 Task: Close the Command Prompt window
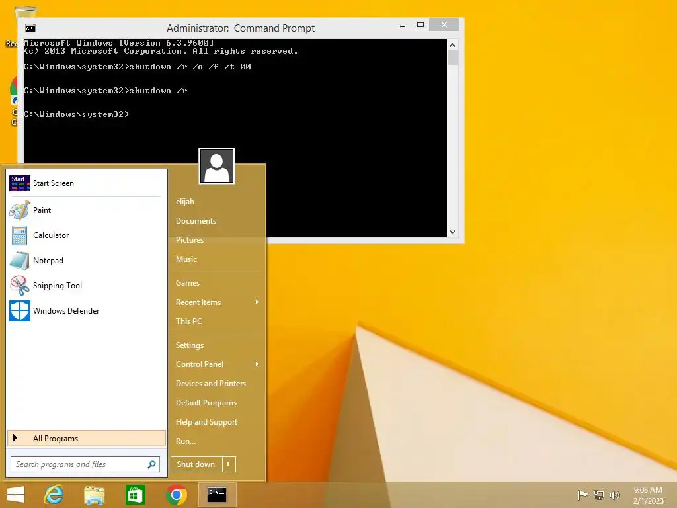point(444,25)
